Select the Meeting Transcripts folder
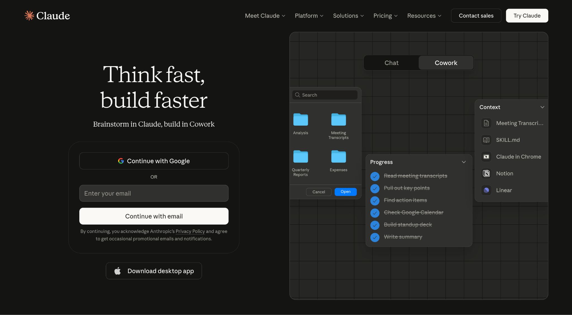The image size is (572, 315). 338,120
